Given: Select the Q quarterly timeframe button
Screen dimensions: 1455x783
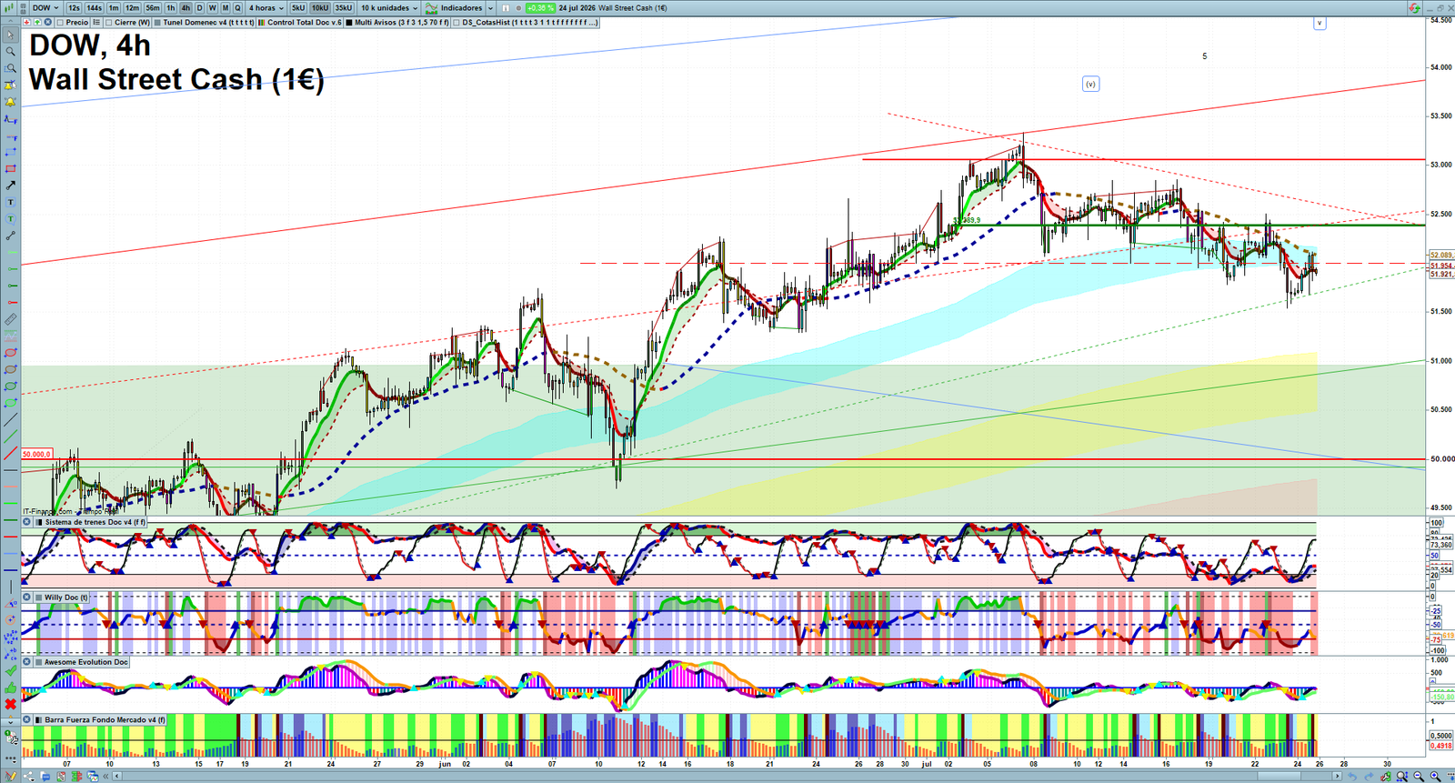Looking at the screenshot, I should pos(237,8).
